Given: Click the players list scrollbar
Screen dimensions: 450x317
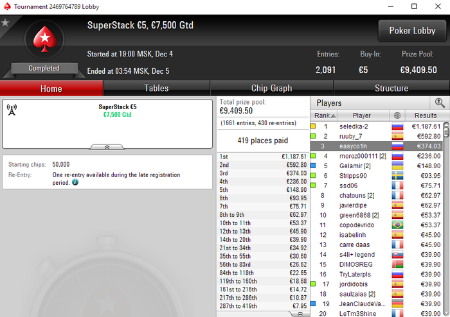Looking at the screenshot, I should (446, 219).
